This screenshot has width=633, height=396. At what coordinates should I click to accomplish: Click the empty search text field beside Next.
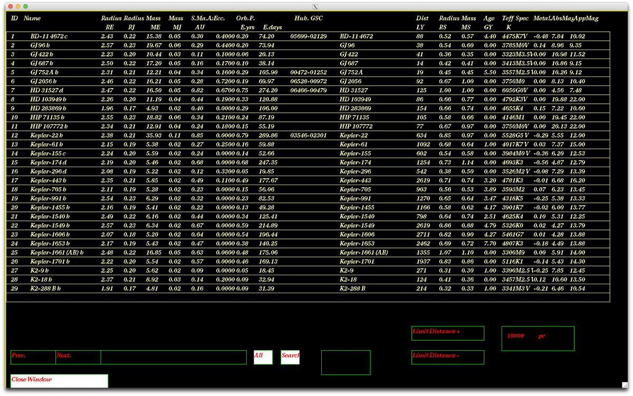174,357
